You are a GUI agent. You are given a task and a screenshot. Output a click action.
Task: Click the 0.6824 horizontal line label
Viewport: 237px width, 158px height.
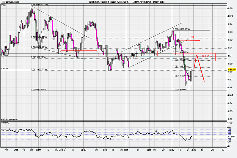[x=5, y=69]
